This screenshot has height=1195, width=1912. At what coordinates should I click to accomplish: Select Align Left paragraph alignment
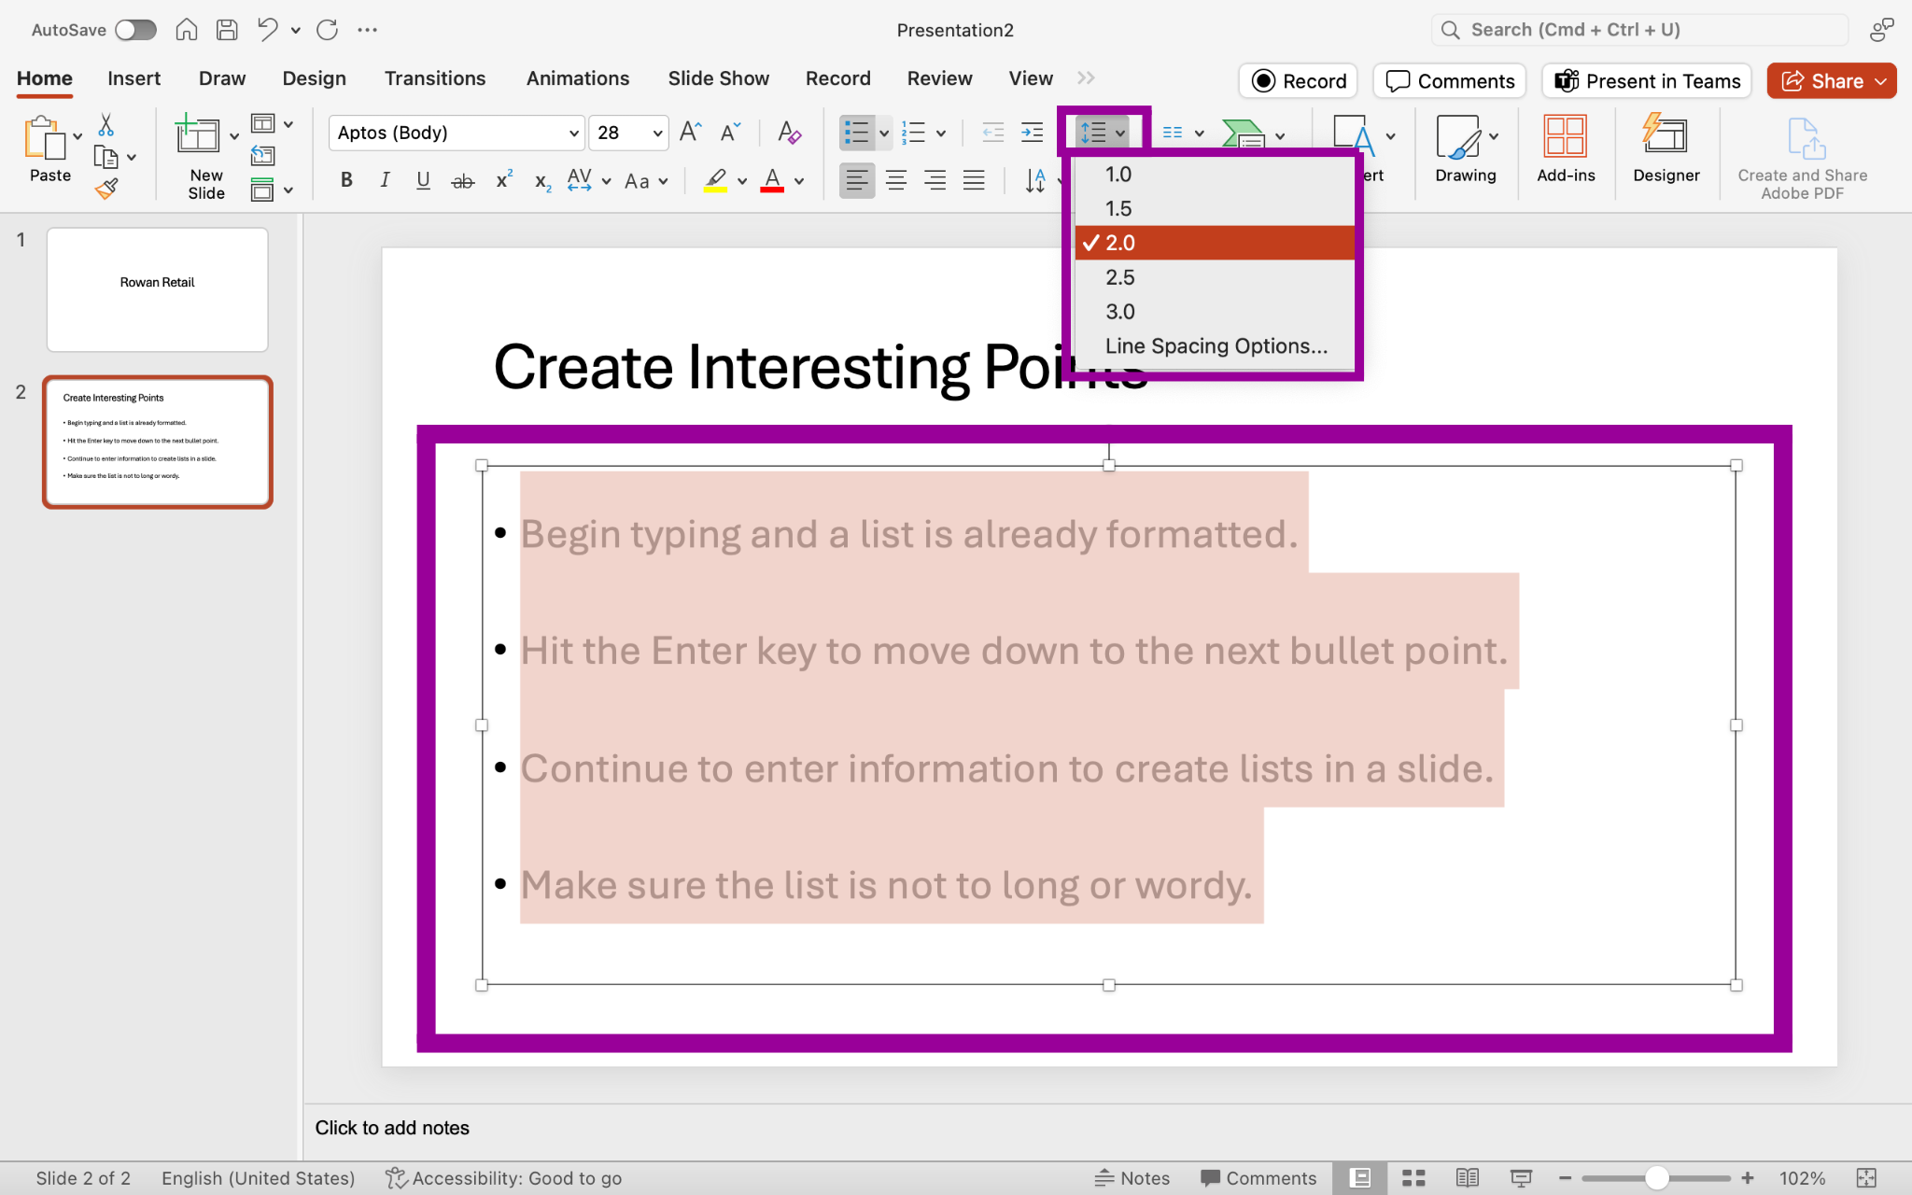pos(856,180)
